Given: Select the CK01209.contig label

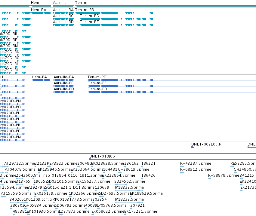Looking at the screenshot, I should point(38,199).
